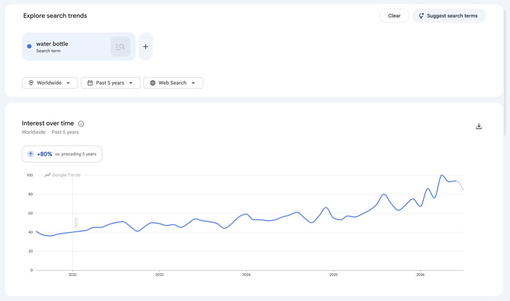Expand the Web Search dropdown arrow
The height and width of the screenshot is (301, 510).
pos(193,83)
